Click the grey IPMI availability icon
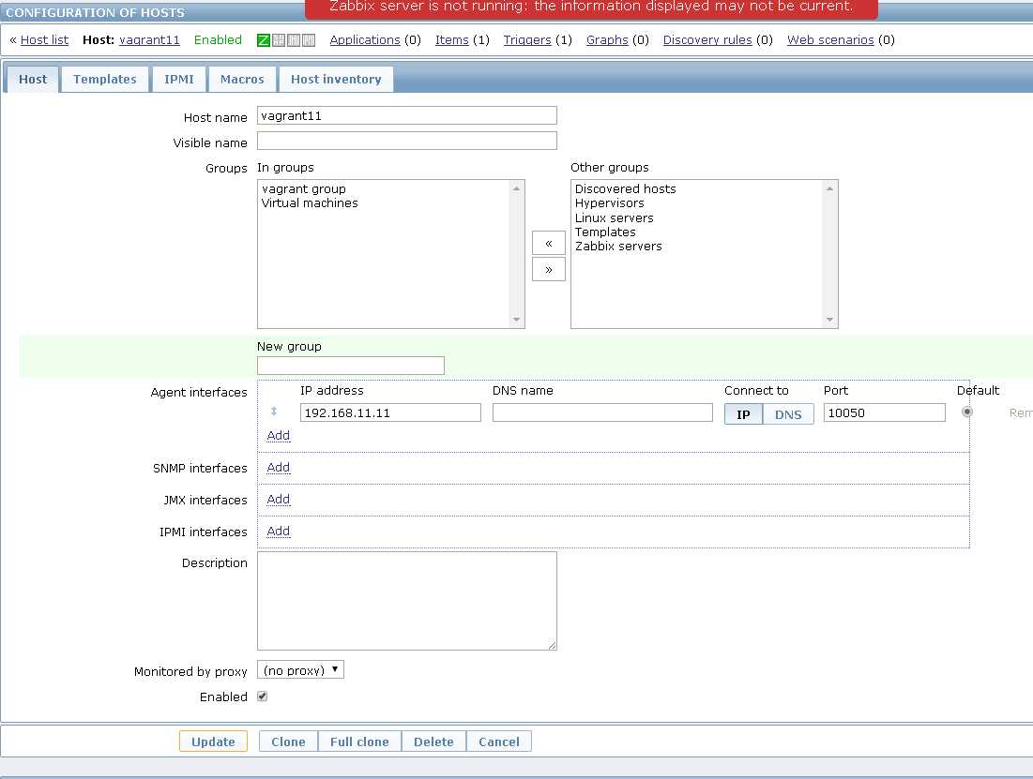1033x779 pixels. click(309, 40)
